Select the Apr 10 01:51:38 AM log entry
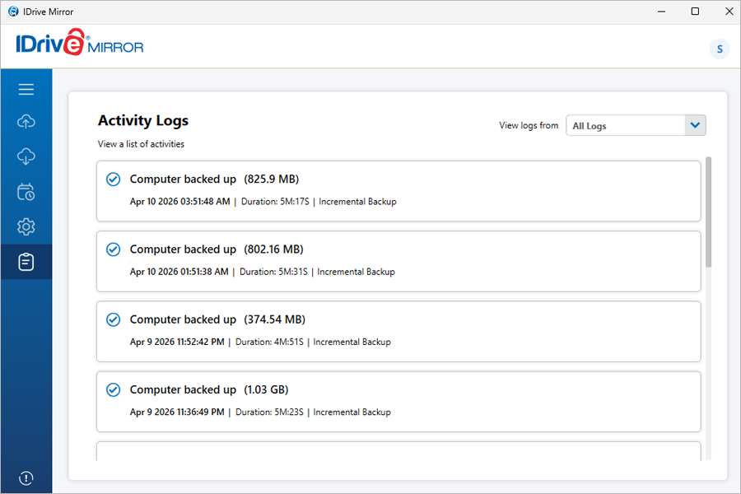Screen dimensions: 741x494 click(x=398, y=261)
